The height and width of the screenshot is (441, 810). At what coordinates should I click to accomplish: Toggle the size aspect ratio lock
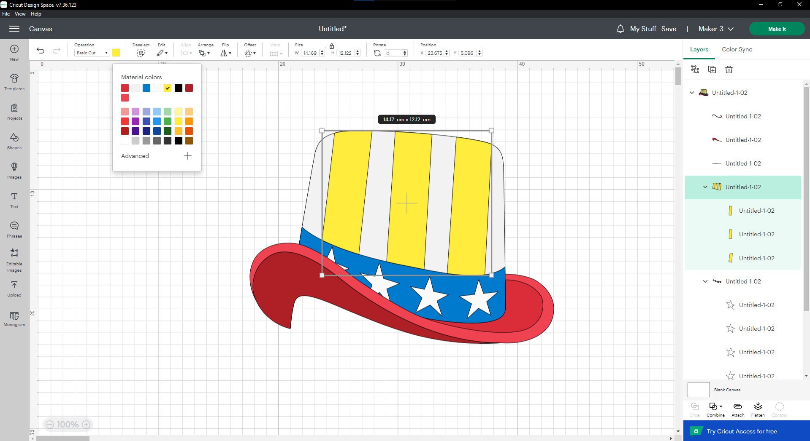(x=332, y=45)
